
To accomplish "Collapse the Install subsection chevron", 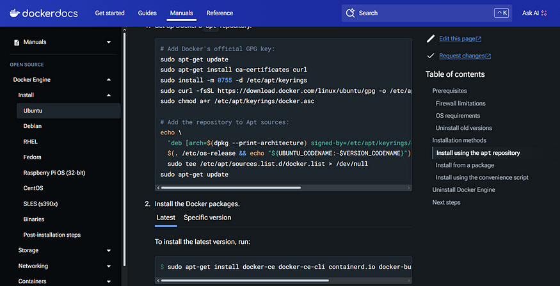I will (x=109, y=95).
